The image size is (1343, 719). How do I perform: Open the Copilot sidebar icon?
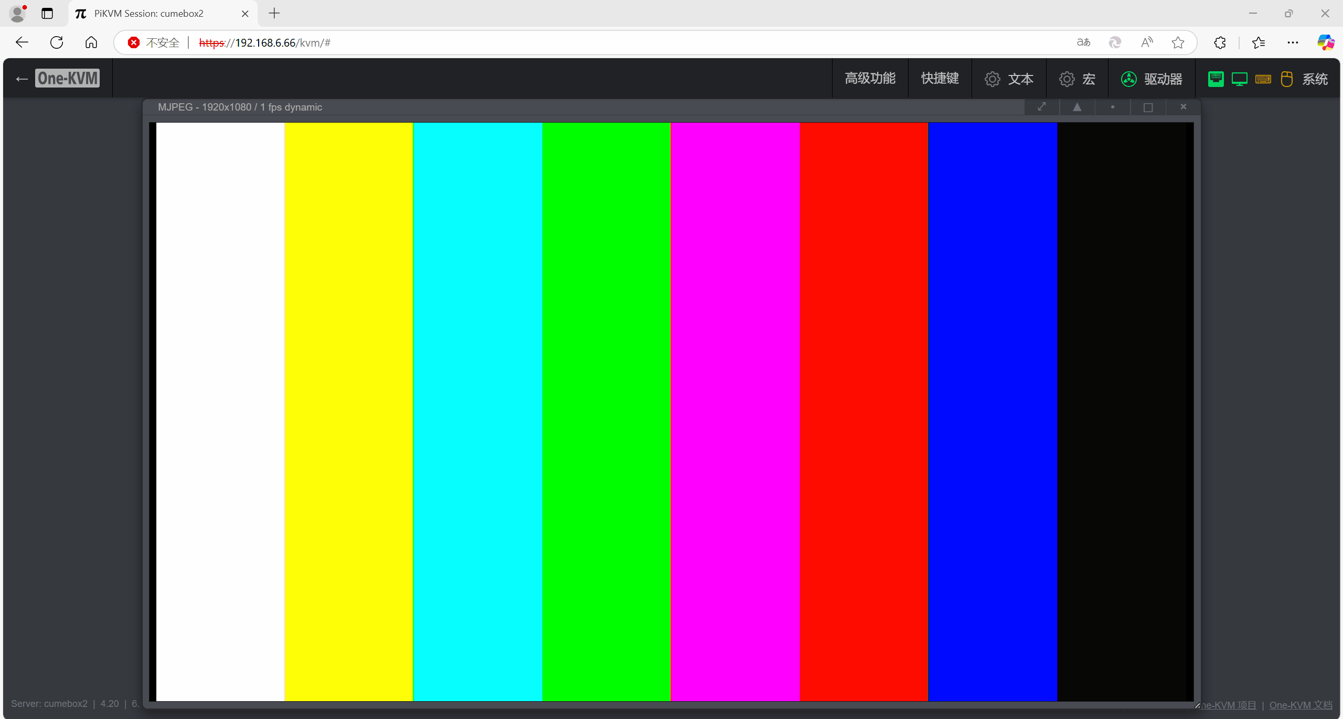[x=1326, y=42]
